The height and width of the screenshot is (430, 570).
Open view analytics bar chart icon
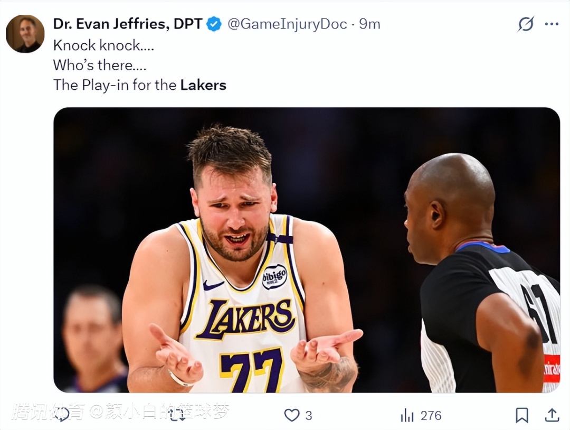click(407, 415)
